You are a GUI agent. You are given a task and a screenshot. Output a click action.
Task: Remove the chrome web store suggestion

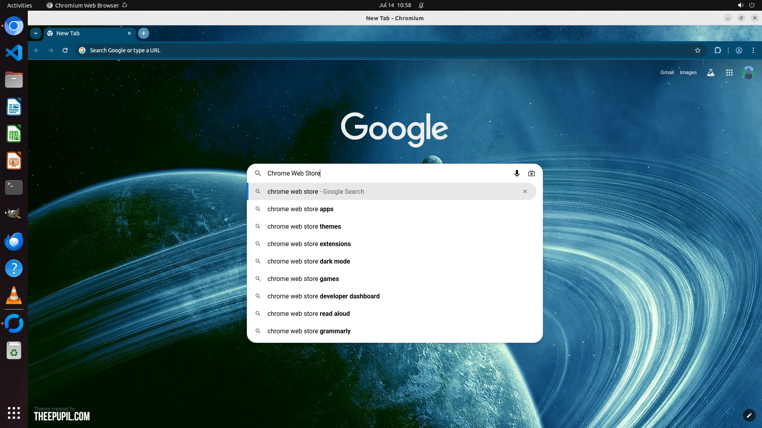pyautogui.click(x=525, y=191)
